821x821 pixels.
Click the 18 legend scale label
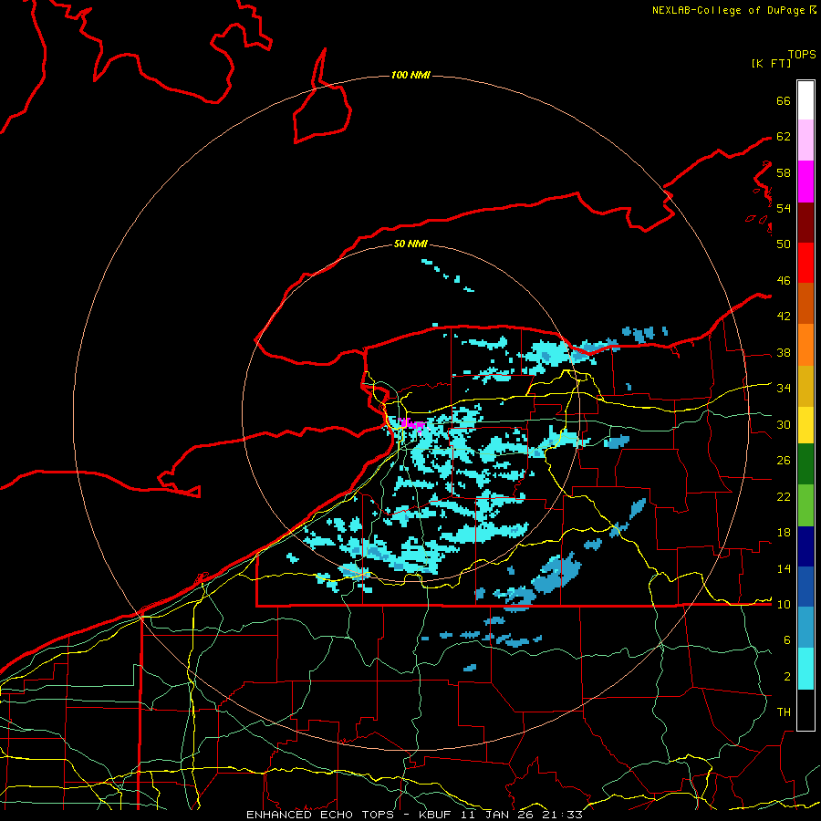[784, 533]
